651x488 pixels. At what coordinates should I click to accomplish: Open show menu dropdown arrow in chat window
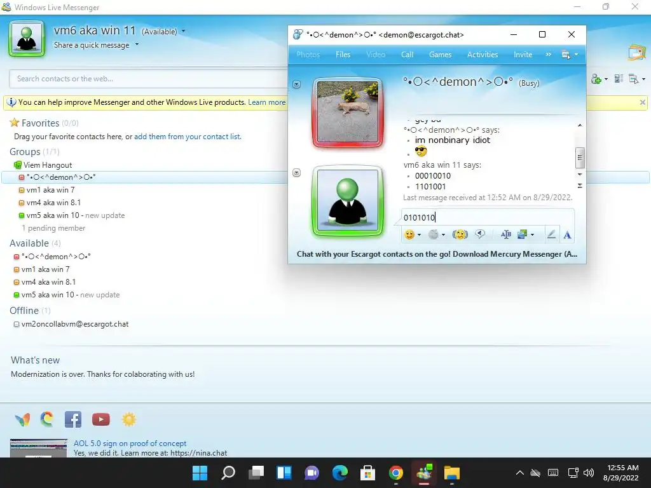point(576,55)
